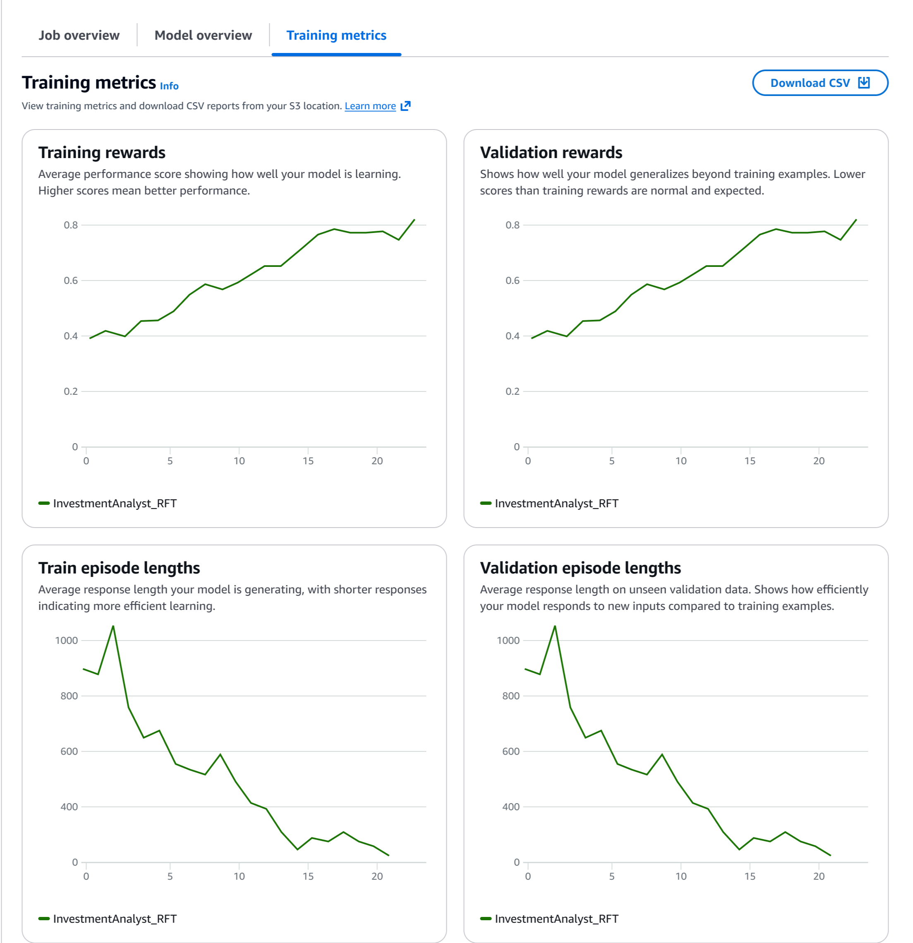Click the external link icon after Learn more
The height and width of the screenshot is (943, 913).
point(405,106)
